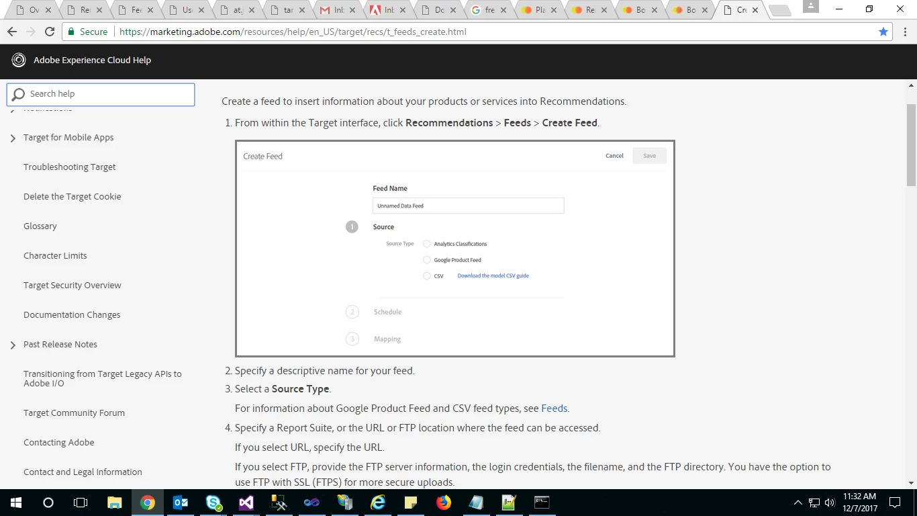
Task: Open Skype from the taskbar
Action: [213, 503]
